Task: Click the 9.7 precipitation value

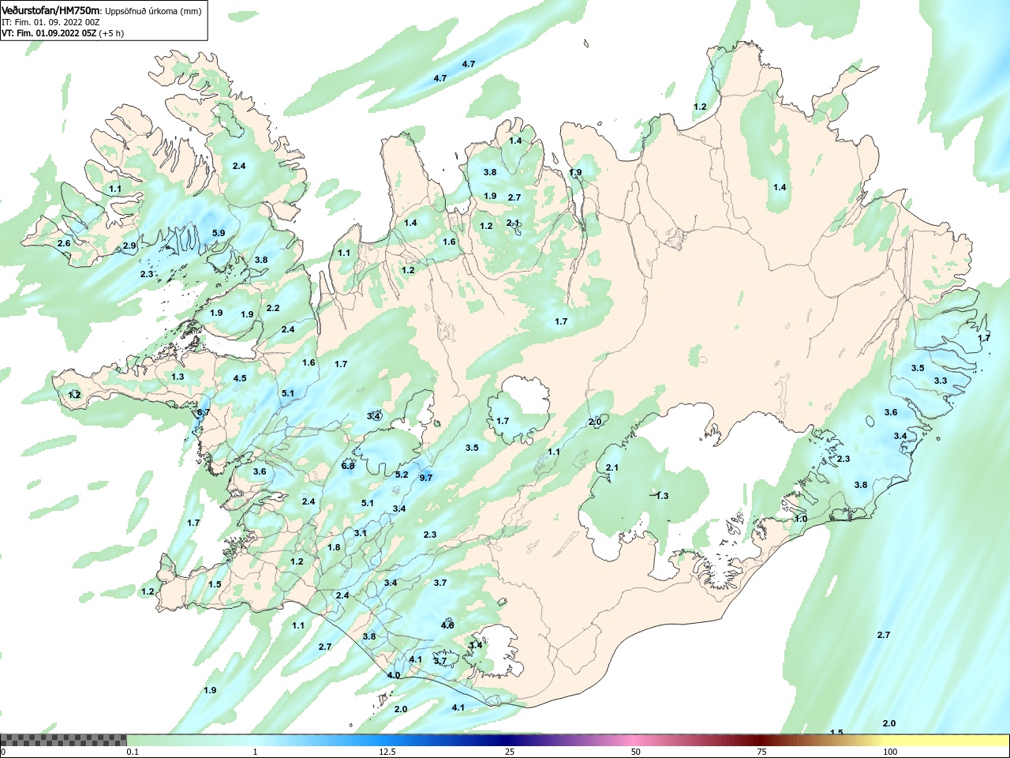Action: click(x=426, y=478)
